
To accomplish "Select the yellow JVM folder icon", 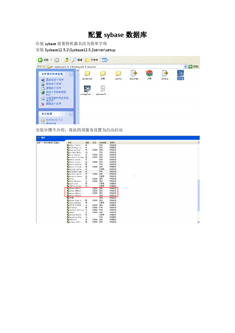I will pos(103,74).
